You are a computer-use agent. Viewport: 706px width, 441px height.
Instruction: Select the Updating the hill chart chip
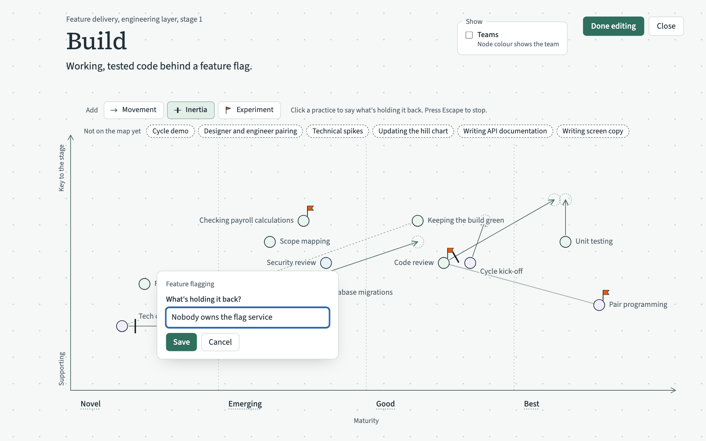413,131
